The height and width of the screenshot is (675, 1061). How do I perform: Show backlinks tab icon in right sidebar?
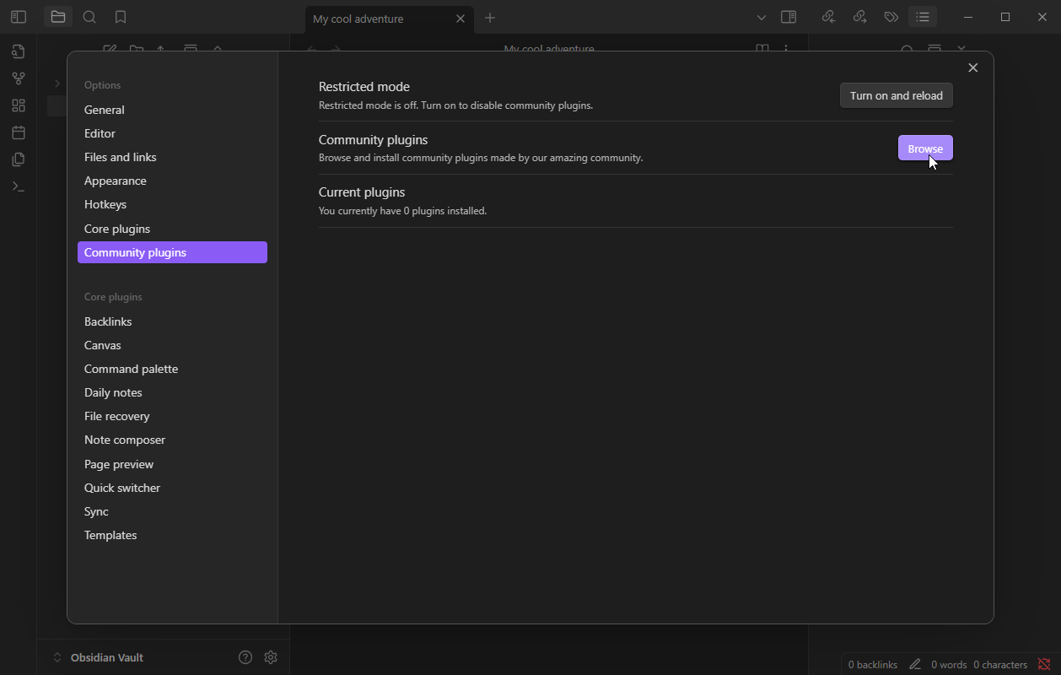[828, 17]
